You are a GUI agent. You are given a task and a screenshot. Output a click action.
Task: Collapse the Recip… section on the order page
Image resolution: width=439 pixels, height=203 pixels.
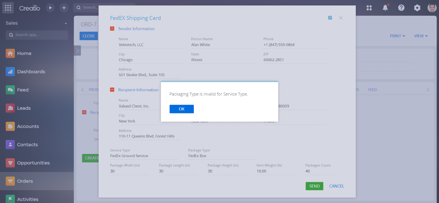(84, 112)
